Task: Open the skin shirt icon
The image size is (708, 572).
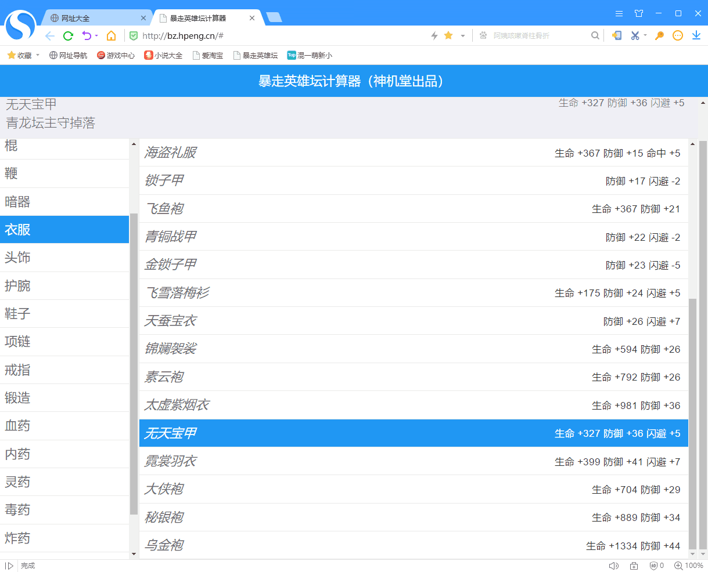Action: [x=639, y=13]
